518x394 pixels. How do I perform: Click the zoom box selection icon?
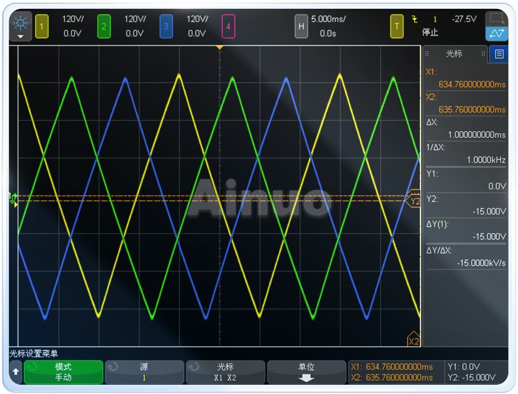tap(497, 19)
